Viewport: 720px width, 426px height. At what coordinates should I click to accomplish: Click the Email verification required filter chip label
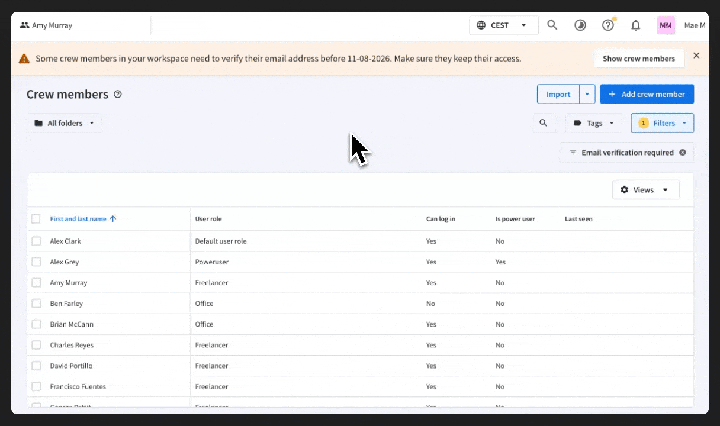[628, 153]
